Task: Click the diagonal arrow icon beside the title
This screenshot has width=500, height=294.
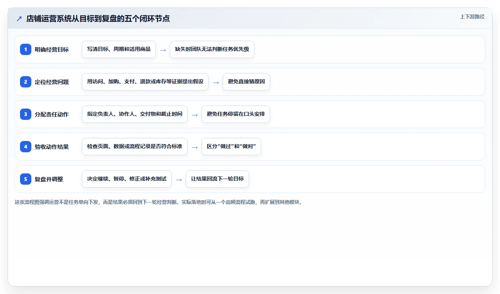Action: point(19,19)
